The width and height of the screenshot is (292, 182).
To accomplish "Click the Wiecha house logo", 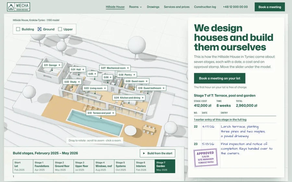I will (18, 7).
